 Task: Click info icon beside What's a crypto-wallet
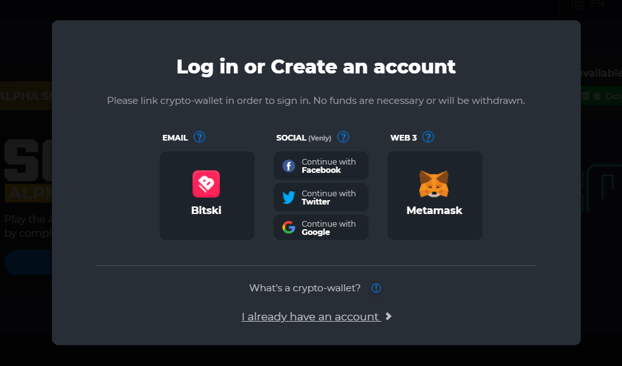376,288
